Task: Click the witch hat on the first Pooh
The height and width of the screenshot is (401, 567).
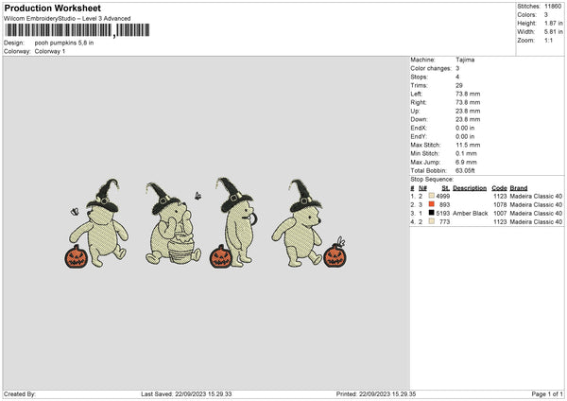Action: click(x=103, y=196)
